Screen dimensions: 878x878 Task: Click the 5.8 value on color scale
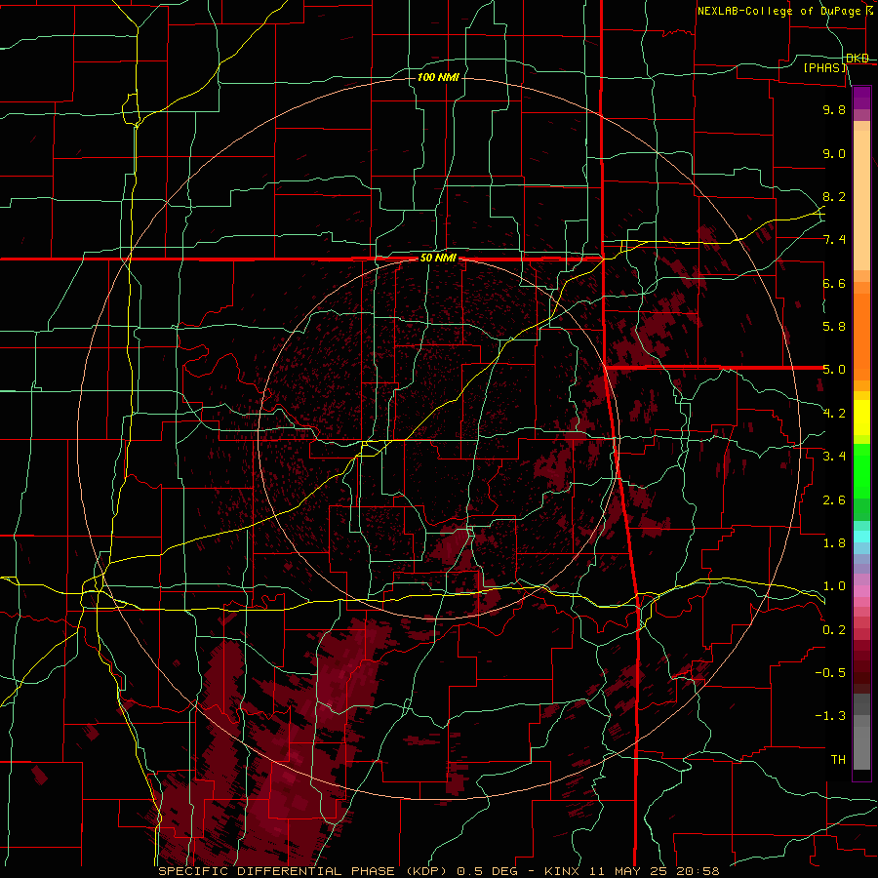(834, 327)
